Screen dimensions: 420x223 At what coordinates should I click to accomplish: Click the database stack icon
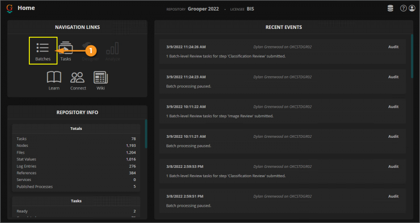pos(390,8)
